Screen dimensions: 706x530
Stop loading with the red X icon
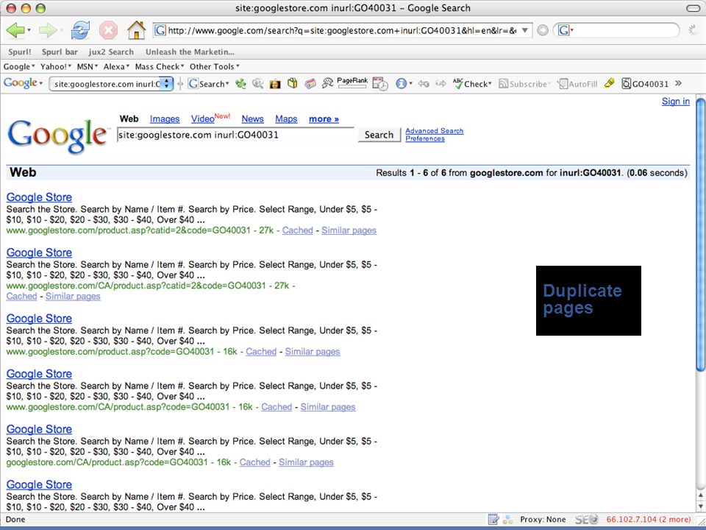click(x=108, y=31)
